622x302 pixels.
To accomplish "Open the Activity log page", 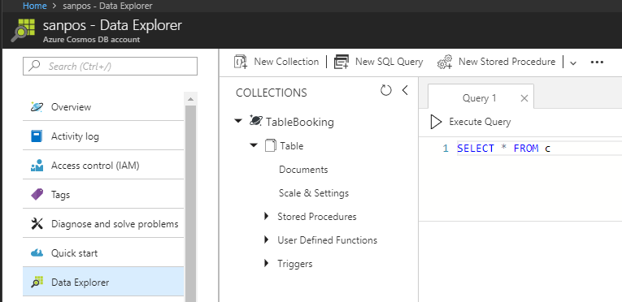I will pos(103,136).
